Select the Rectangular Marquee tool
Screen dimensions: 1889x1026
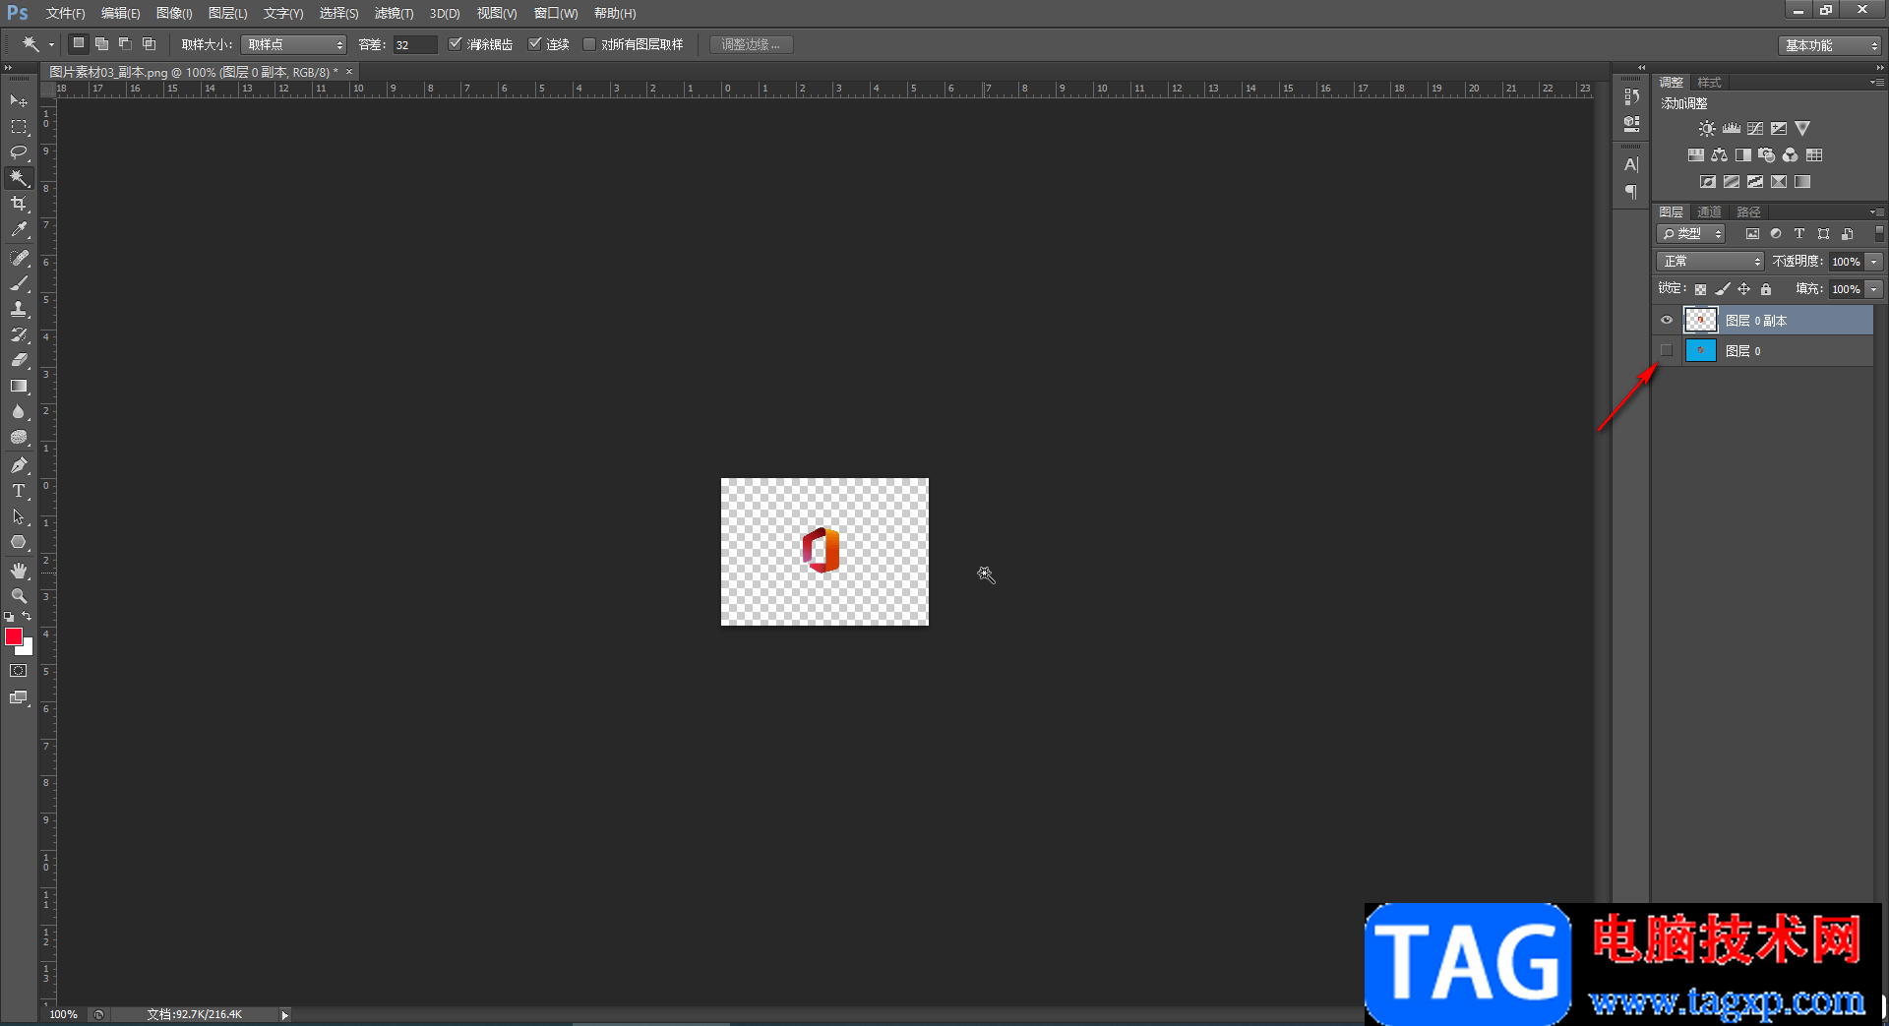(19, 127)
